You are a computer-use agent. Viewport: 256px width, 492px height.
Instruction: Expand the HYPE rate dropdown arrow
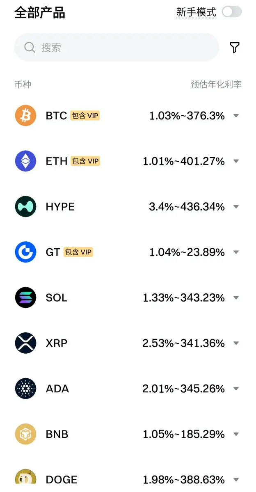pyautogui.click(x=236, y=207)
